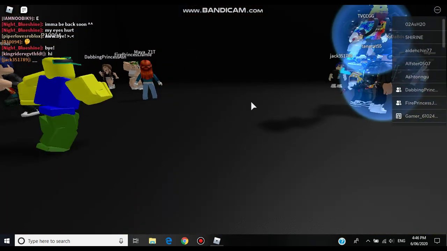Open the network Wi-Fi tray icon

[384, 241]
